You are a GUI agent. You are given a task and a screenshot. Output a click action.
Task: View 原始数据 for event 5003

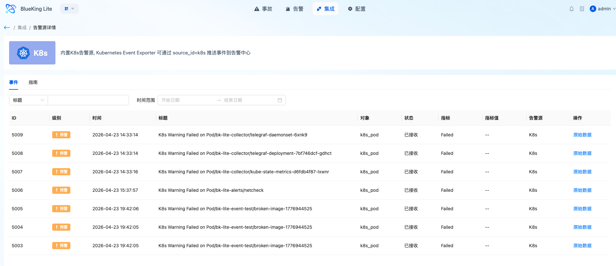pyautogui.click(x=582, y=246)
